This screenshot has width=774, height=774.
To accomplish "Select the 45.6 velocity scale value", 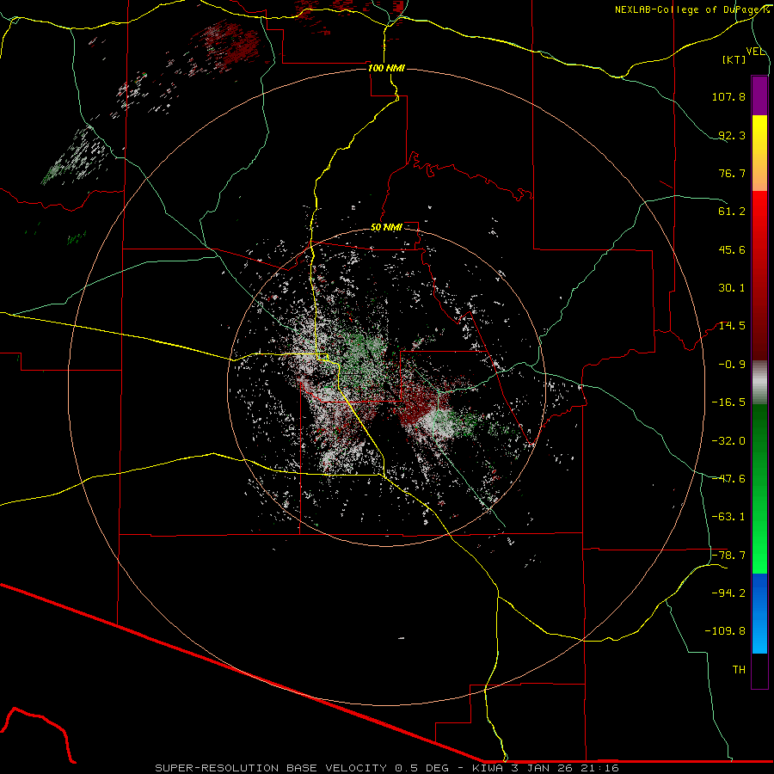I will tap(732, 249).
